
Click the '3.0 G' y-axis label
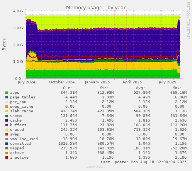[18, 28]
